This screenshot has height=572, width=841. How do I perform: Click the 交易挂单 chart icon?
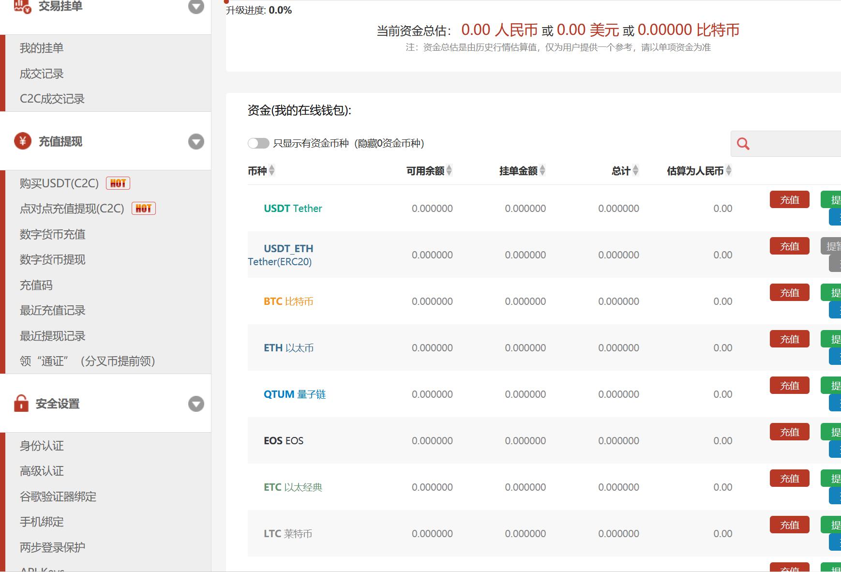point(22,6)
